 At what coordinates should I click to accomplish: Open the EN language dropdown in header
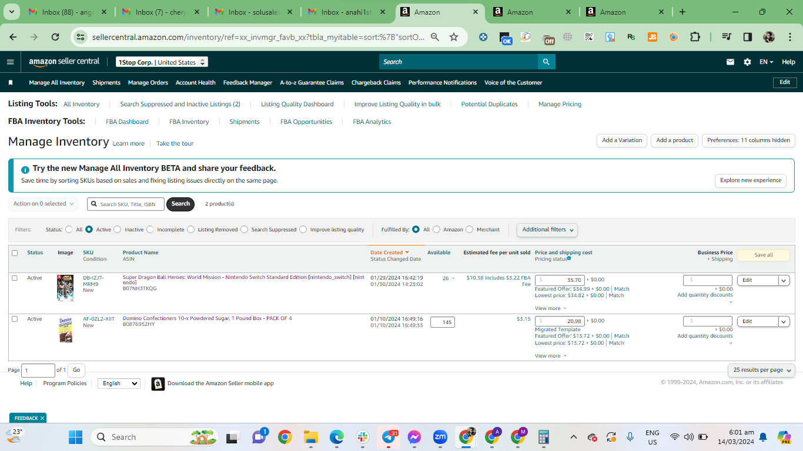coord(766,62)
